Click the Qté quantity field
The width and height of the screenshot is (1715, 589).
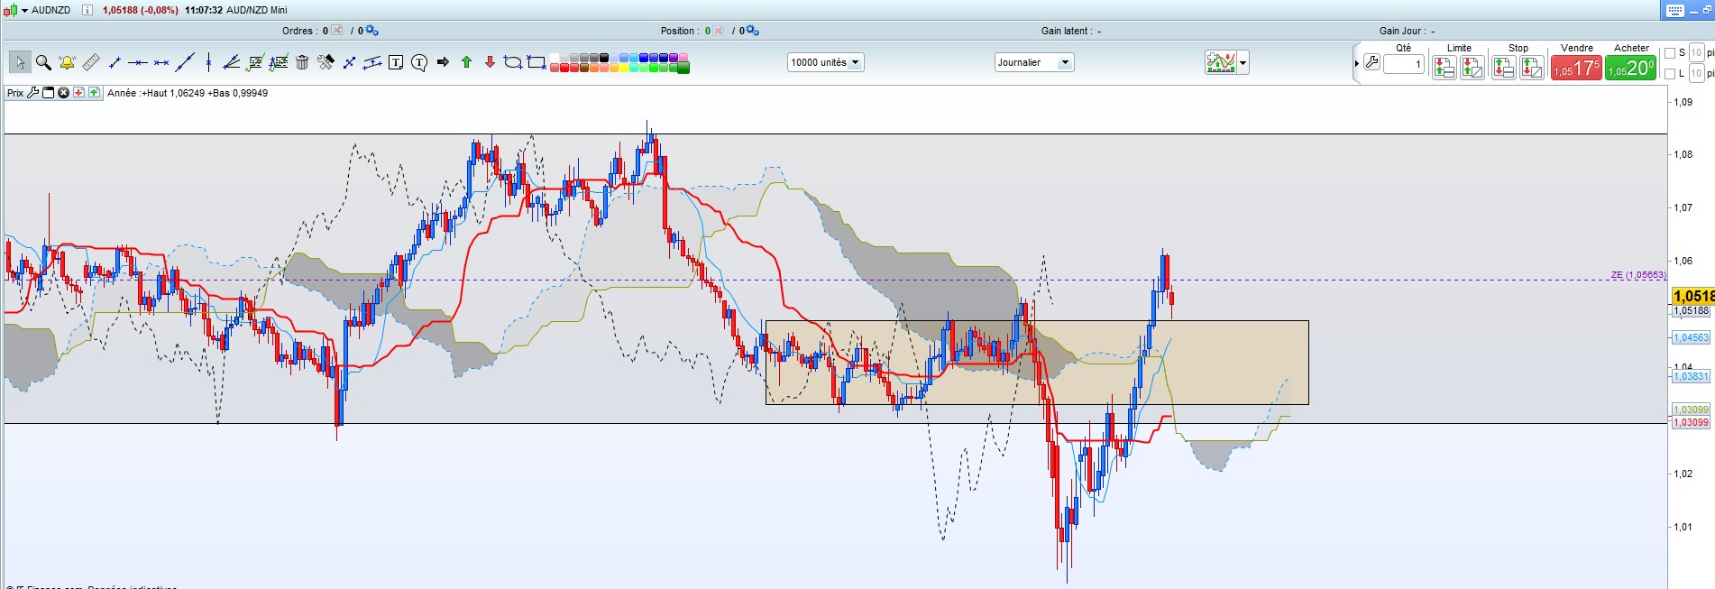pos(1404,64)
